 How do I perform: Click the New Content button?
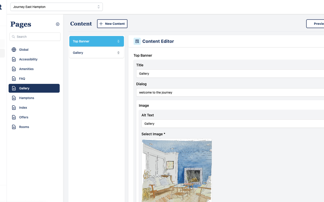[x=112, y=24]
